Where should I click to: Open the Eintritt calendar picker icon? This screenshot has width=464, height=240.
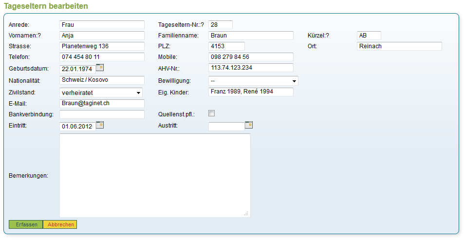coord(100,125)
